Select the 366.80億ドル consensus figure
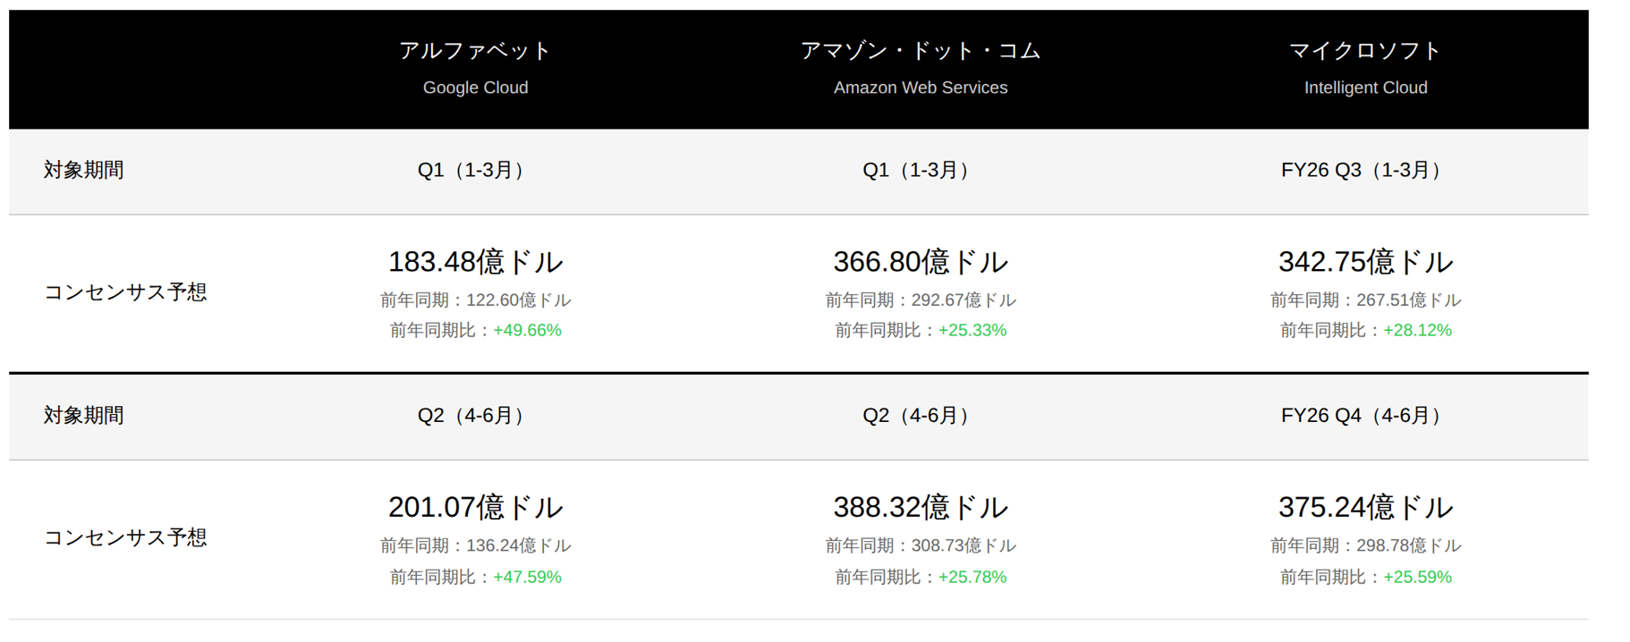1630x642 pixels. (x=920, y=262)
